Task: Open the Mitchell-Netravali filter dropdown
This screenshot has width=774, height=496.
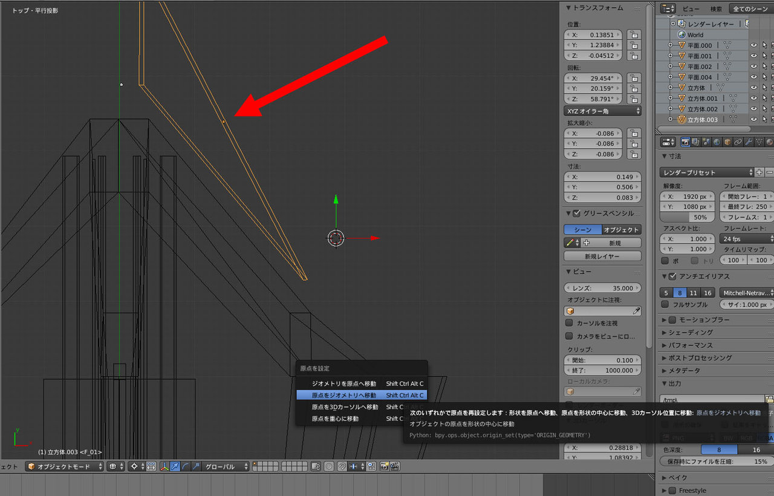Action: tap(747, 293)
